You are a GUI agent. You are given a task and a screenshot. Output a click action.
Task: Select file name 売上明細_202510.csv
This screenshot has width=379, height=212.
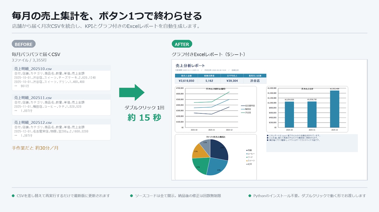click(x=33, y=68)
